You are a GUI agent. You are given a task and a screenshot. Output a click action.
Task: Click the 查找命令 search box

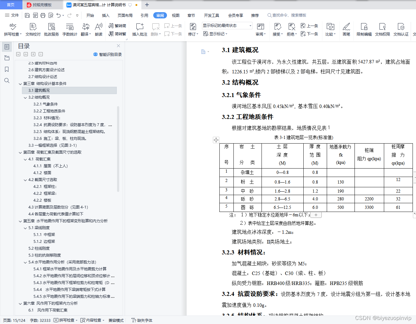(287, 15)
